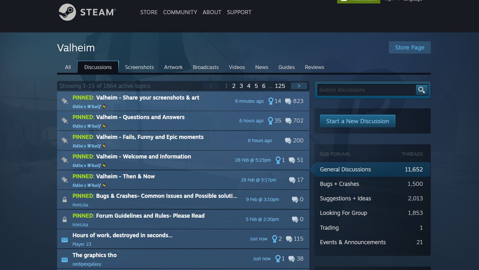The image size is (479, 270).
Task: Click timestamp 9 minutes ago
Action: tap(249, 101)
